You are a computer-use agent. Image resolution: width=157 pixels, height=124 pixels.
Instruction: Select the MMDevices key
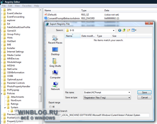[13, 59]
